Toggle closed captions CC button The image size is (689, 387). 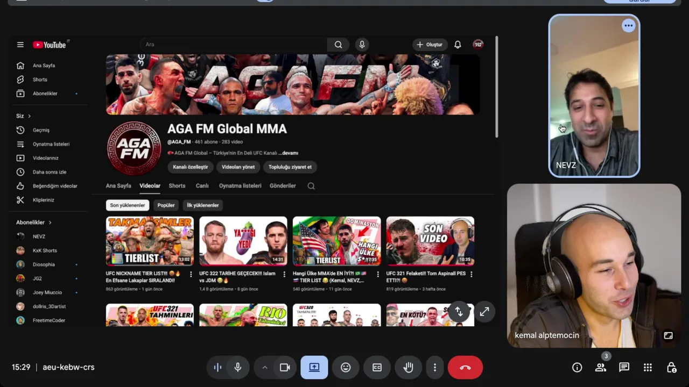click(377, 367)
